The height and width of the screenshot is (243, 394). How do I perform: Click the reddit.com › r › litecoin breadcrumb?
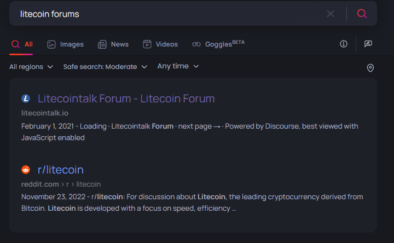61,184
